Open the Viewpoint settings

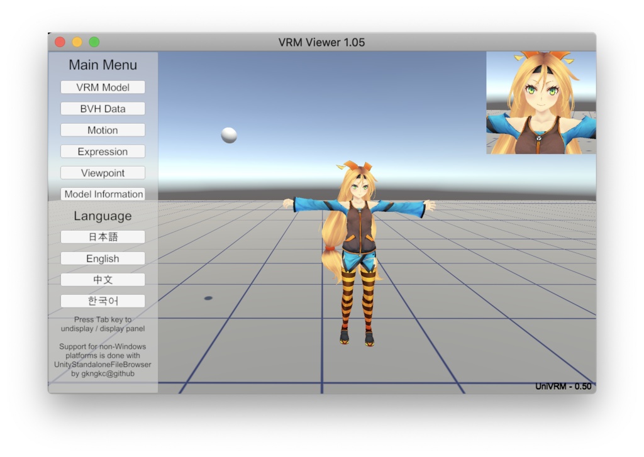pos(103,172)
